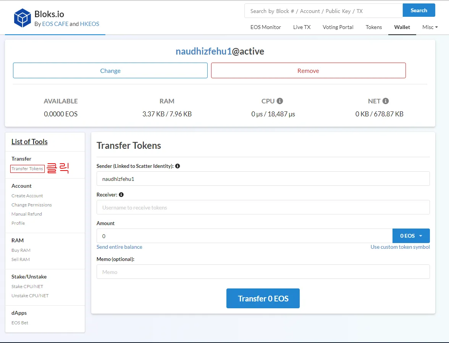Focus the block/account search field
The height and width of the screenshot is (343, 449).
tap(324, 11)
